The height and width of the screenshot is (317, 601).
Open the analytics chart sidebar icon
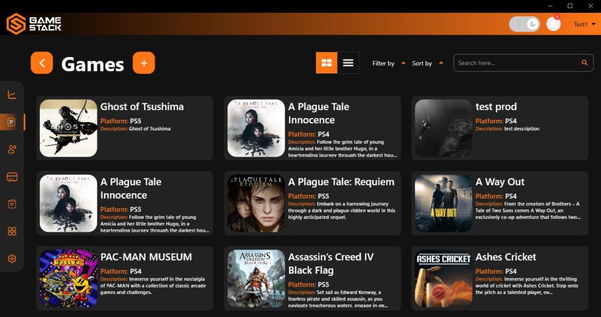point(12,95)
